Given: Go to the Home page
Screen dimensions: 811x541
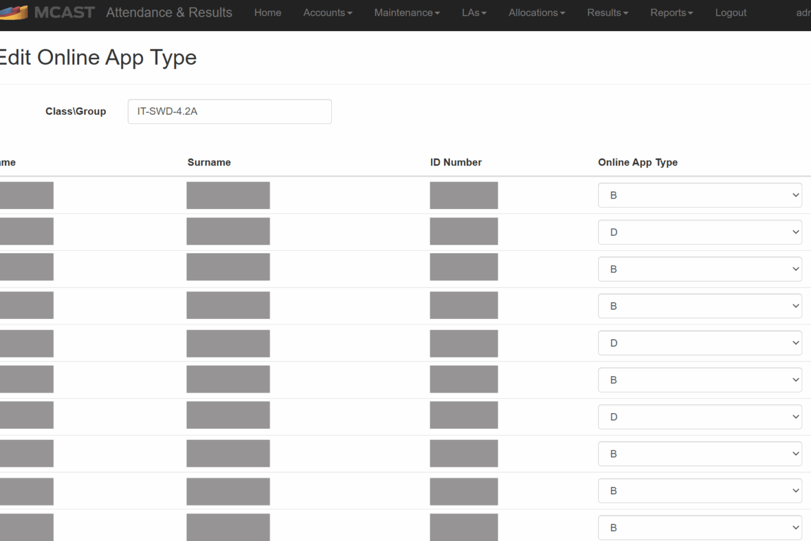Looking at the screenshot, I should pos(268,12).
